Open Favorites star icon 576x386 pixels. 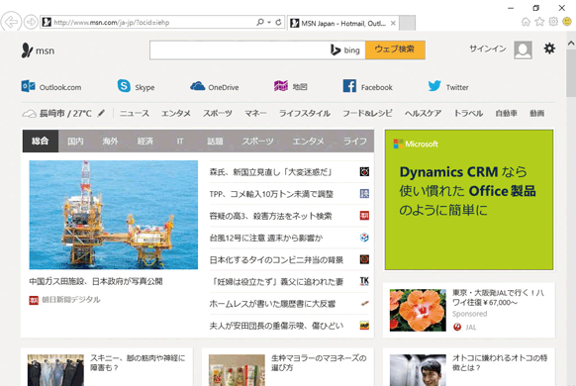(x=539, y=22)
